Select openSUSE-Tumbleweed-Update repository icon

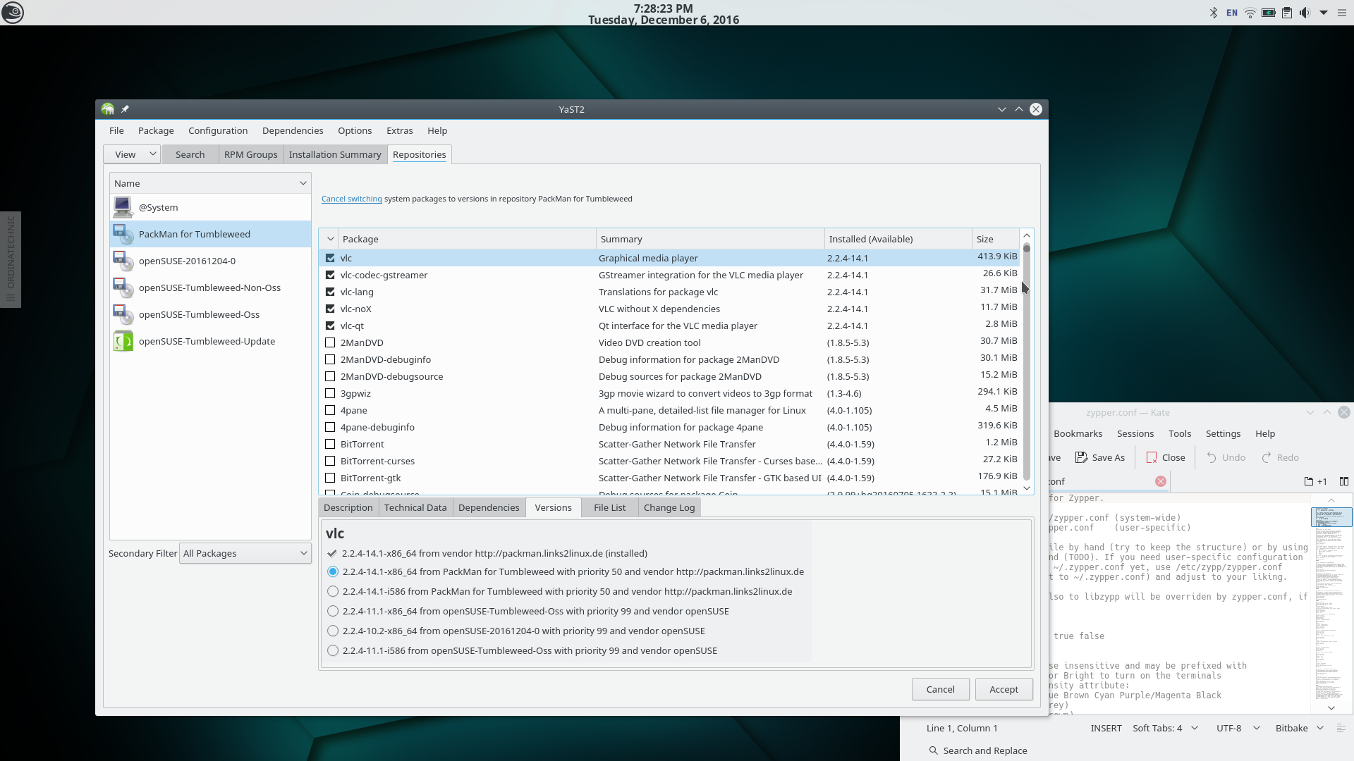pyautogui.click(x=123, y=341)
